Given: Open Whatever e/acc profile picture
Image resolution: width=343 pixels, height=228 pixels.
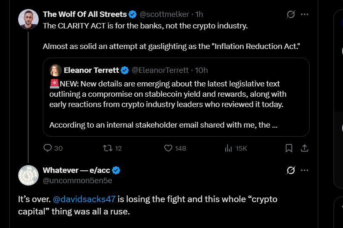Looking at the screenshot, I should [x=28, y=175].
